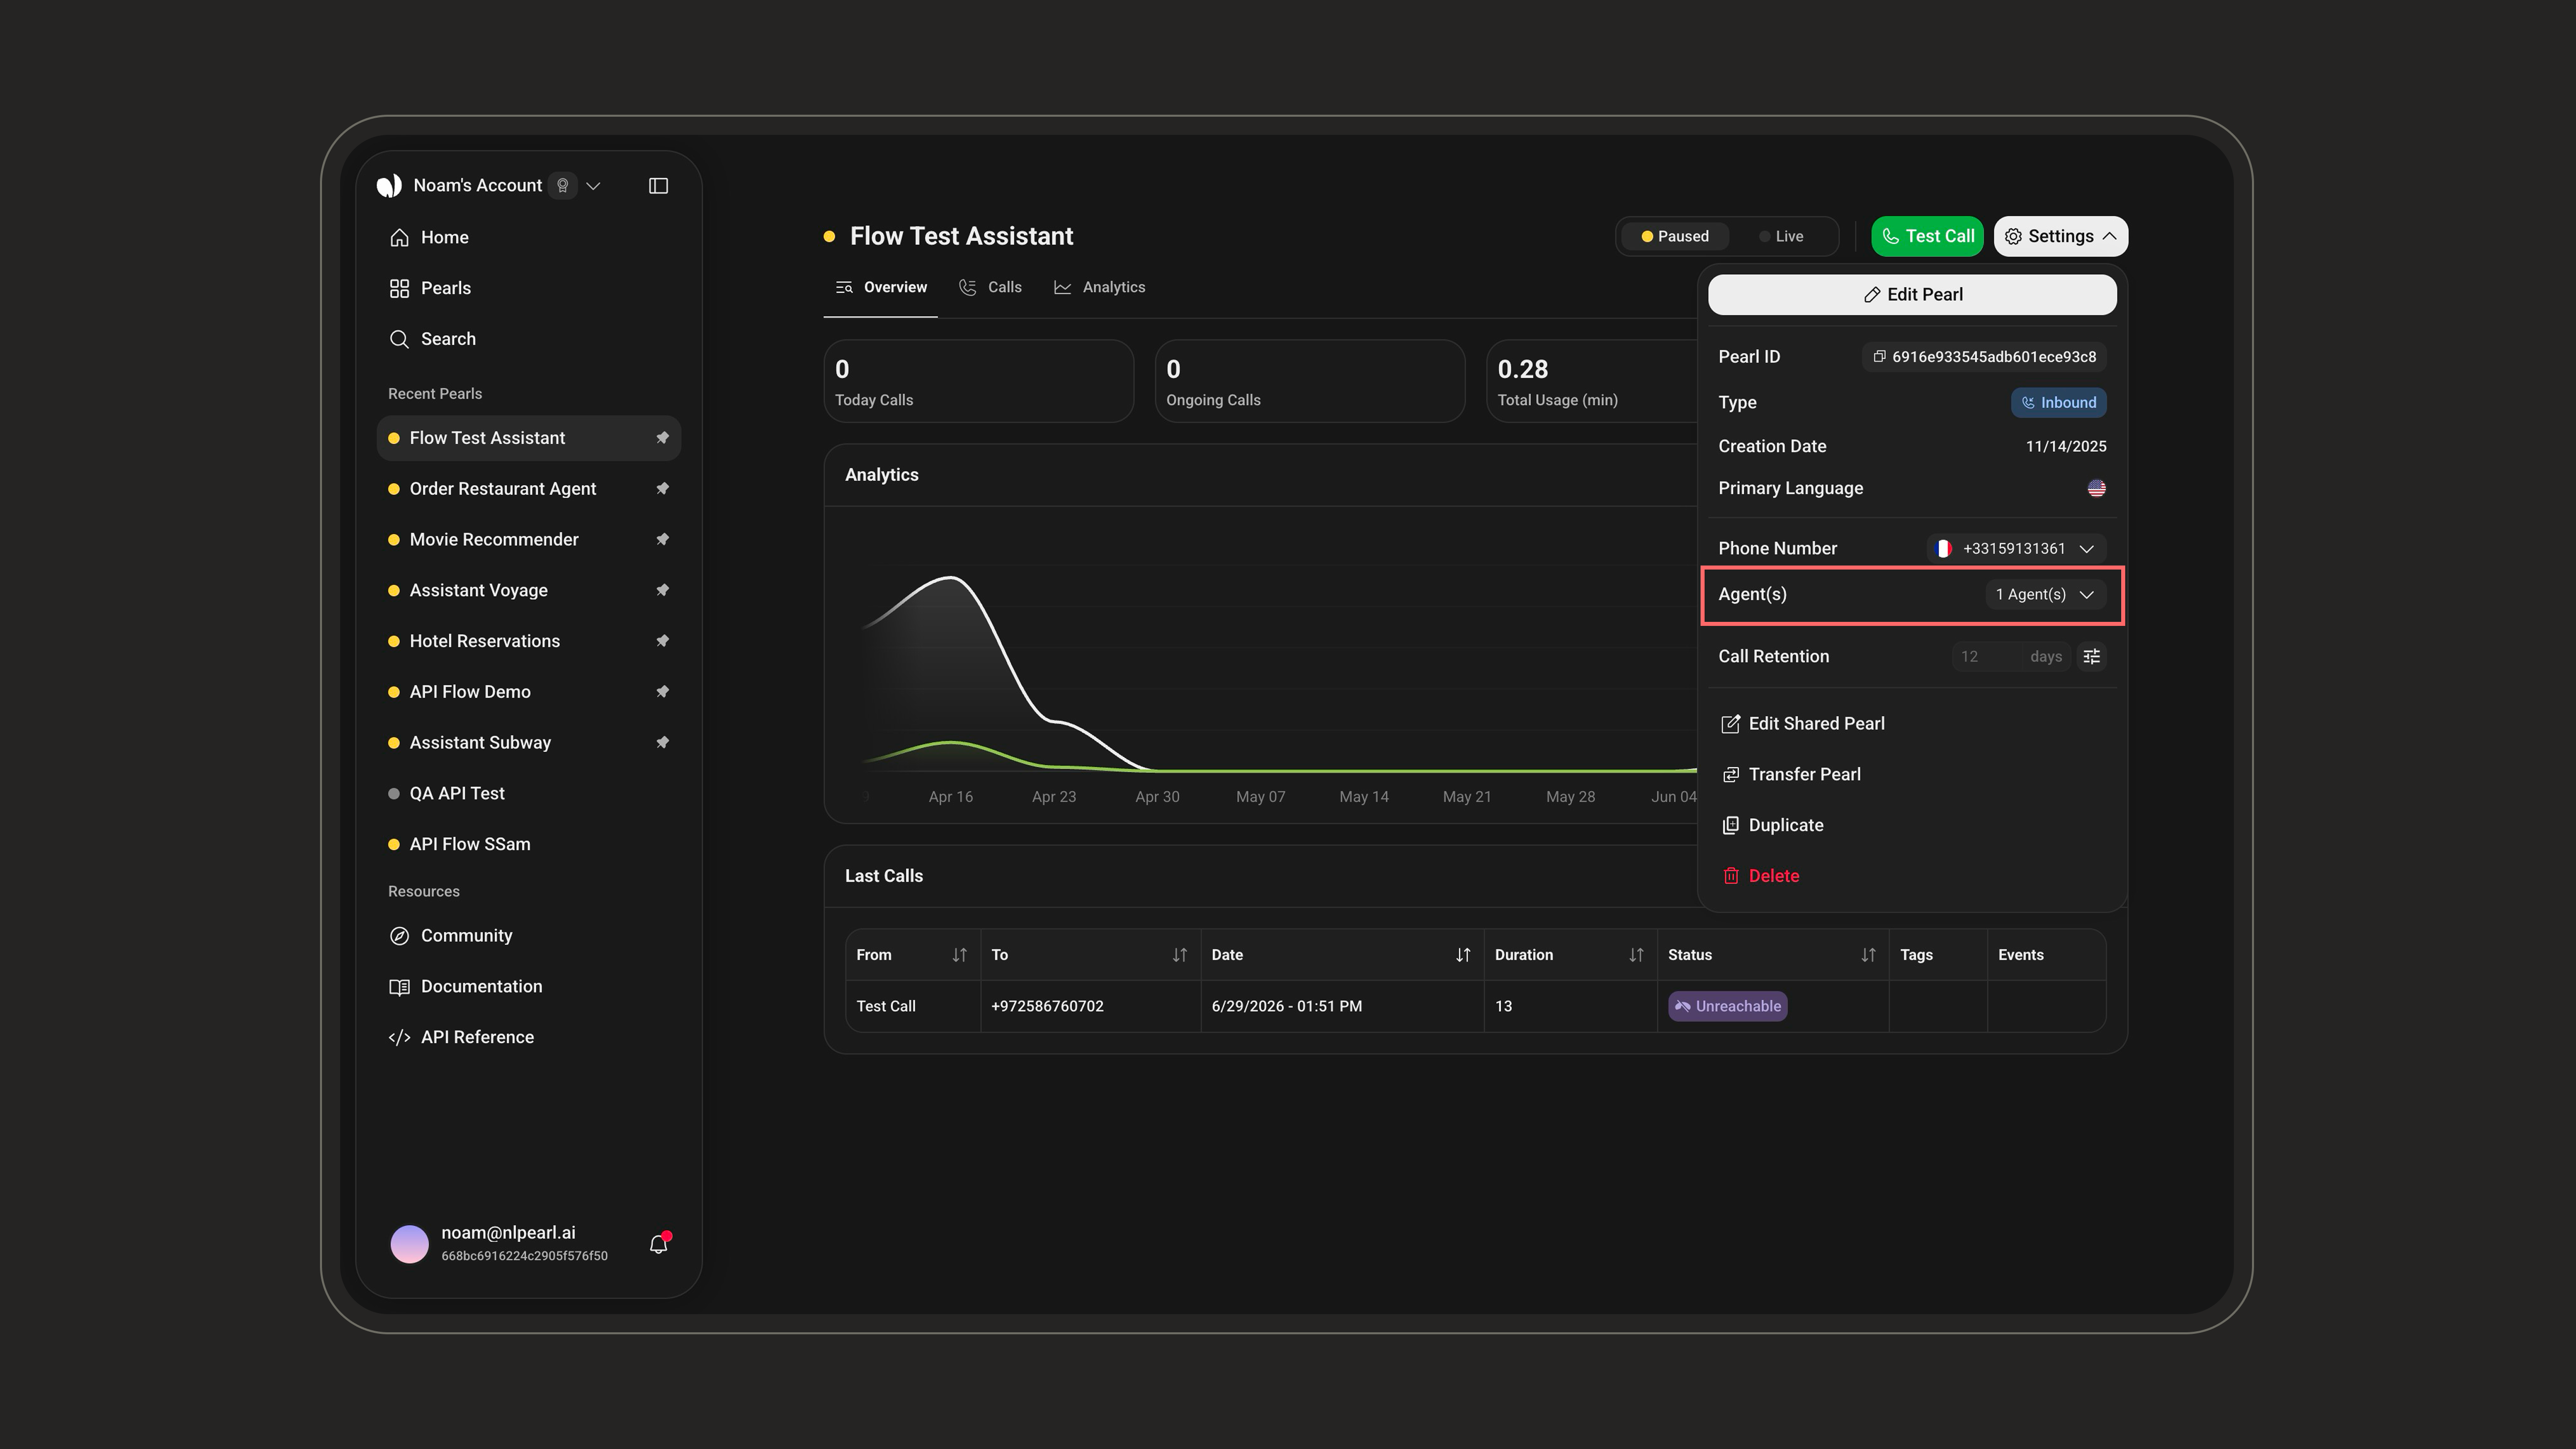The width and height of the screenshot is (2576, 1449).
Task: Switch to the Analytics tab
Action: click(x=1099, y=288)
